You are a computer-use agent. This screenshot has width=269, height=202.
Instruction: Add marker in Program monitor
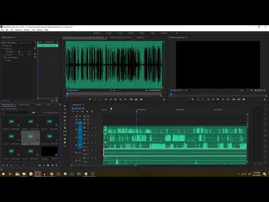point(193,99)
